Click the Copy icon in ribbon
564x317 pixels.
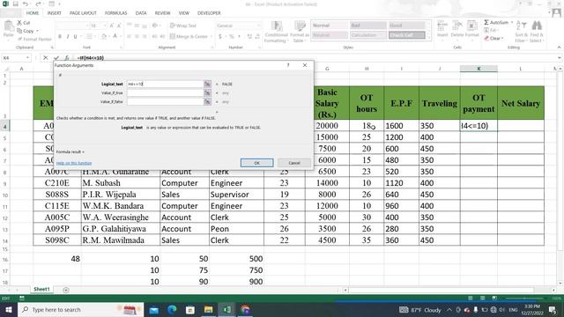19,31
